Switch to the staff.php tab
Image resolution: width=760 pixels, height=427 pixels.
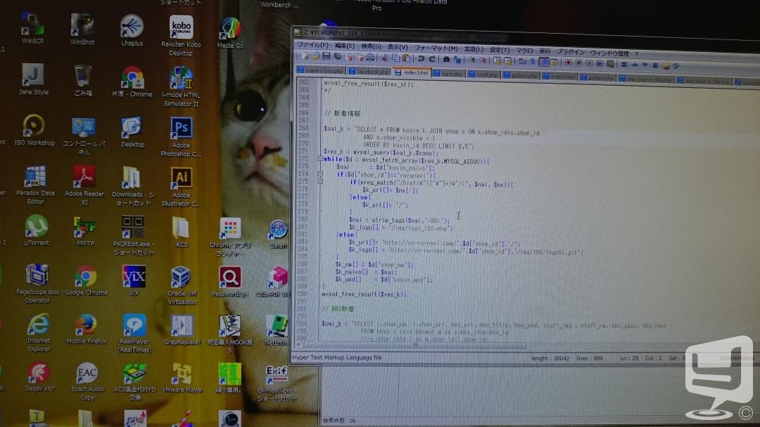[x=483, y=74]
